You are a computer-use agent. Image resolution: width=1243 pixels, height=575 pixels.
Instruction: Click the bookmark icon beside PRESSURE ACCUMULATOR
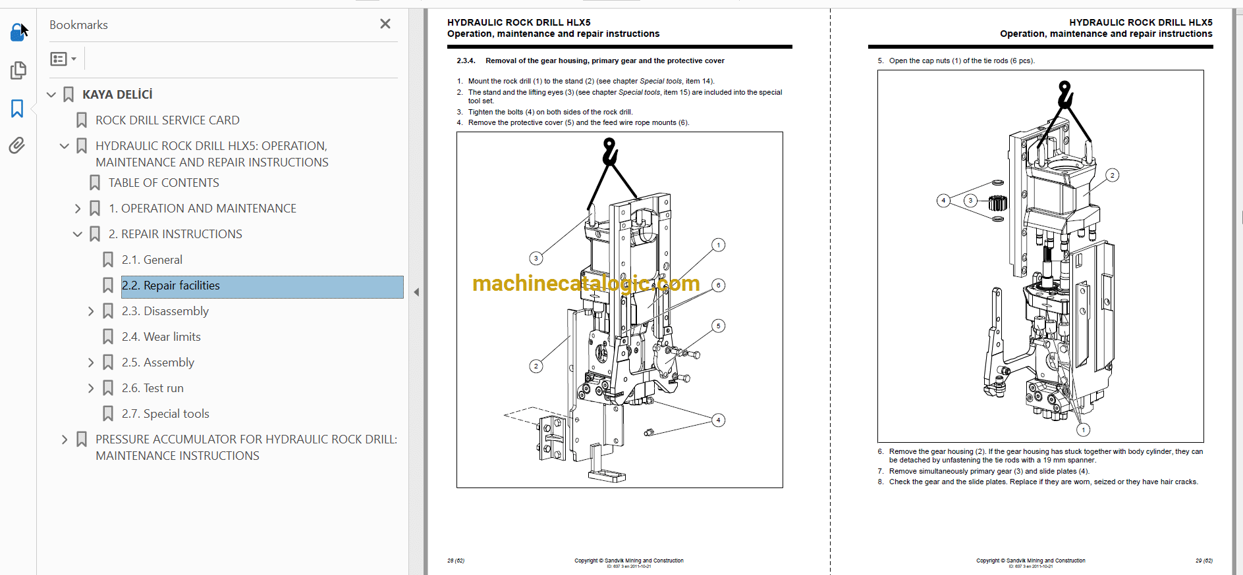pyautogui.click(x=82, y=439)
